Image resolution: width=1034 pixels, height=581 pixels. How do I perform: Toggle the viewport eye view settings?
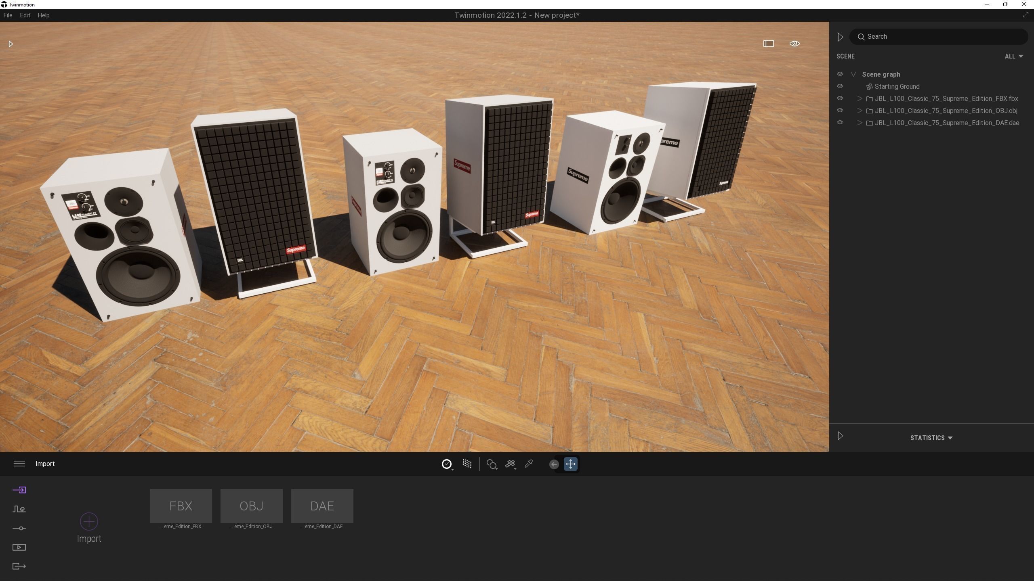point(794,44)
